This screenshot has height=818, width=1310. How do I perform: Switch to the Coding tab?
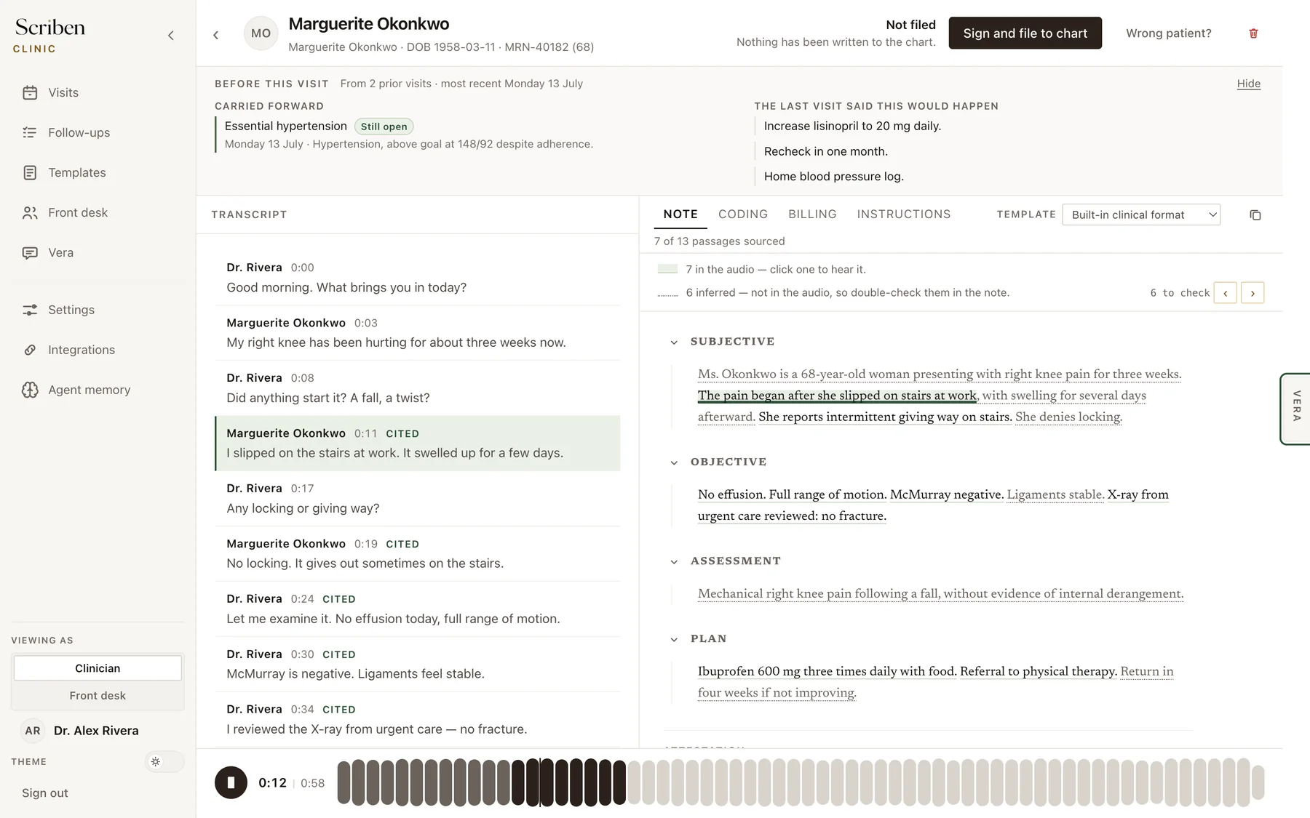743,214
